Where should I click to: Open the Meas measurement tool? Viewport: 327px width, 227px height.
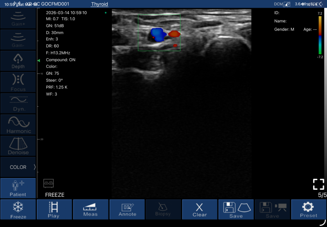pyautogui.click(x=91, y=209)
